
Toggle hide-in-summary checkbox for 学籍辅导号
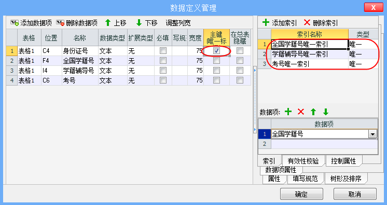[x=240, y=71]
